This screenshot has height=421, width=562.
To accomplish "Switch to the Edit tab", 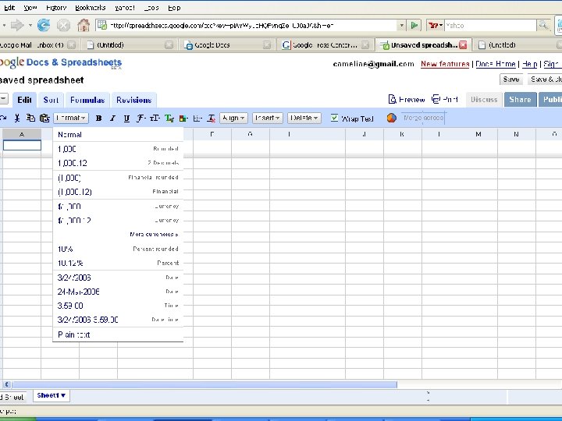I will (24, 100).
